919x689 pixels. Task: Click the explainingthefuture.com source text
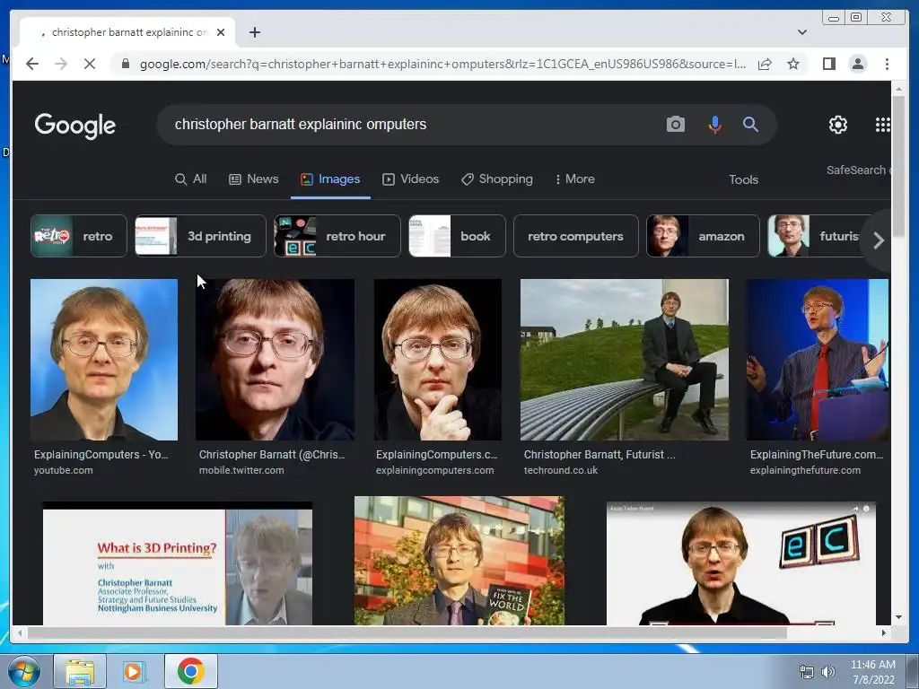click(805, 470)
